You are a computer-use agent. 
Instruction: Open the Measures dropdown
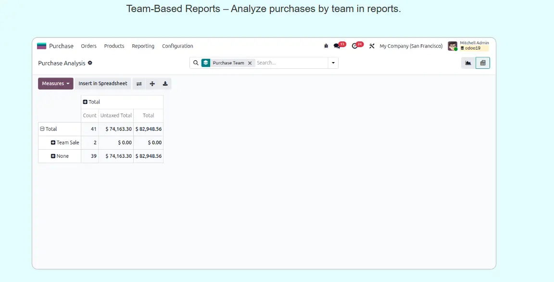(x=55, y=84)
